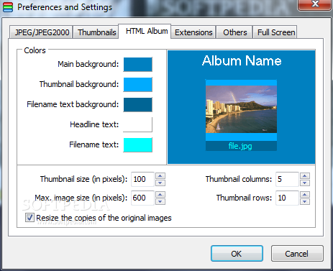Click into the Thumbnail columns field
This screenshot has height=271, width=333.
tap(287, 179)
